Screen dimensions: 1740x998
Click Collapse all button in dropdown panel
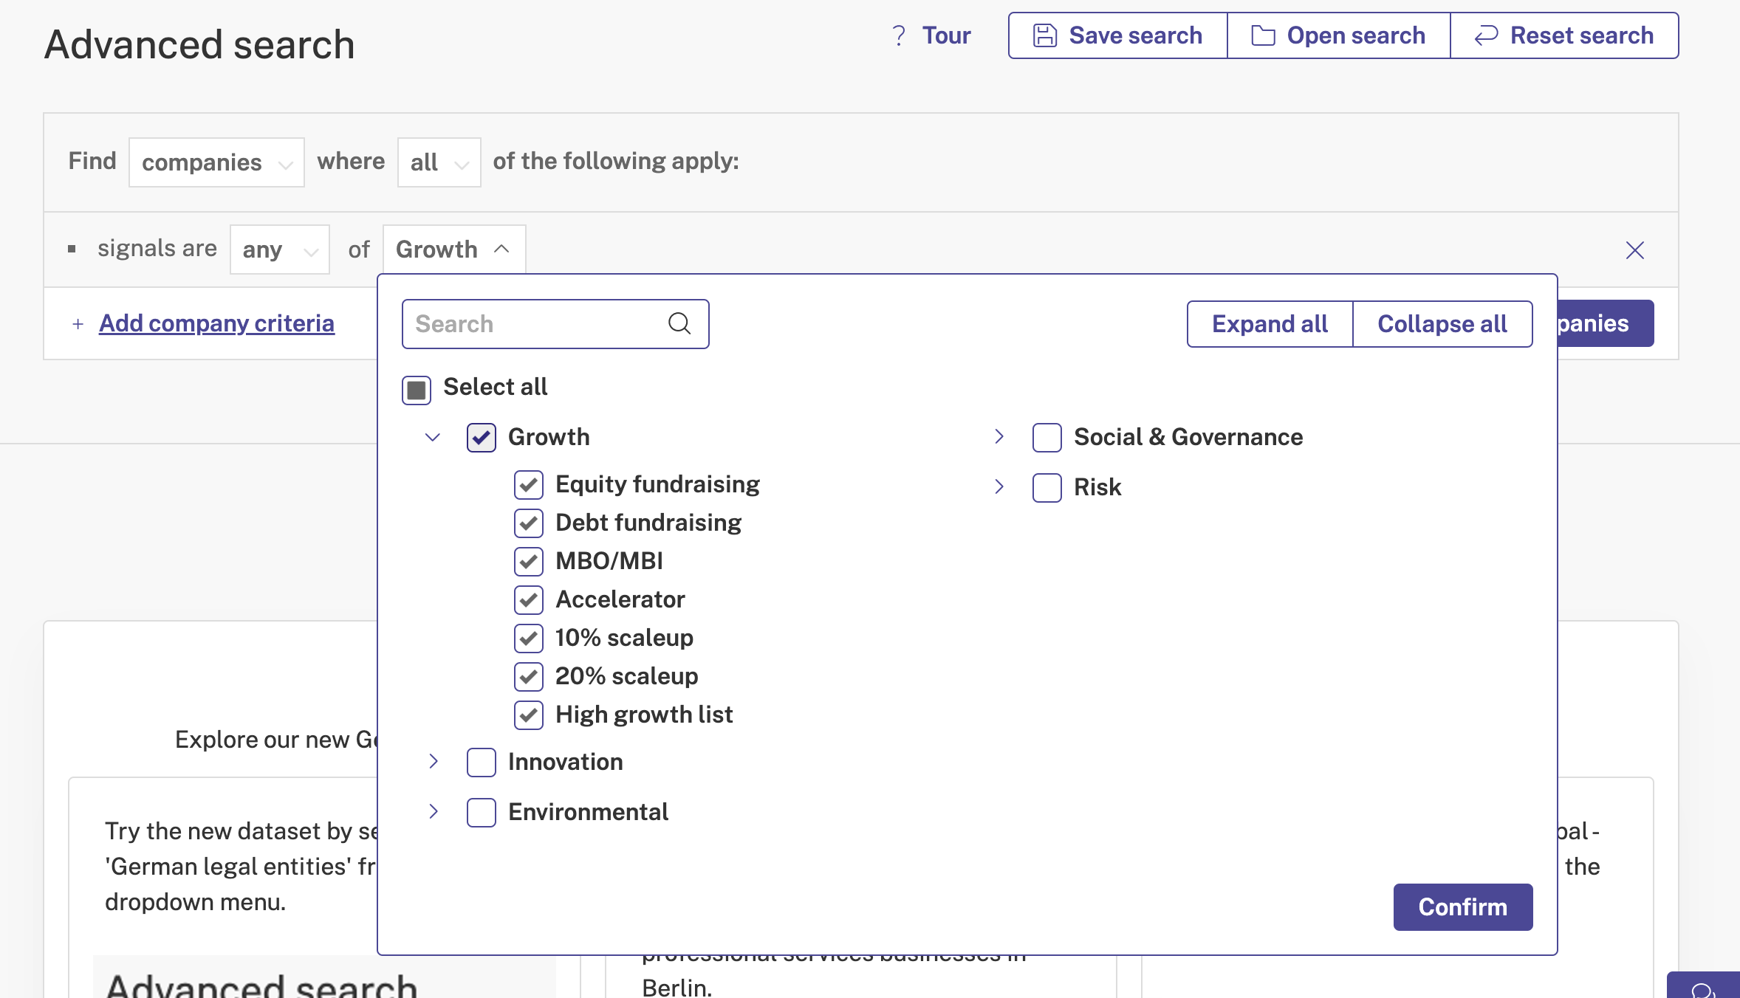[x=1442, y=323]
